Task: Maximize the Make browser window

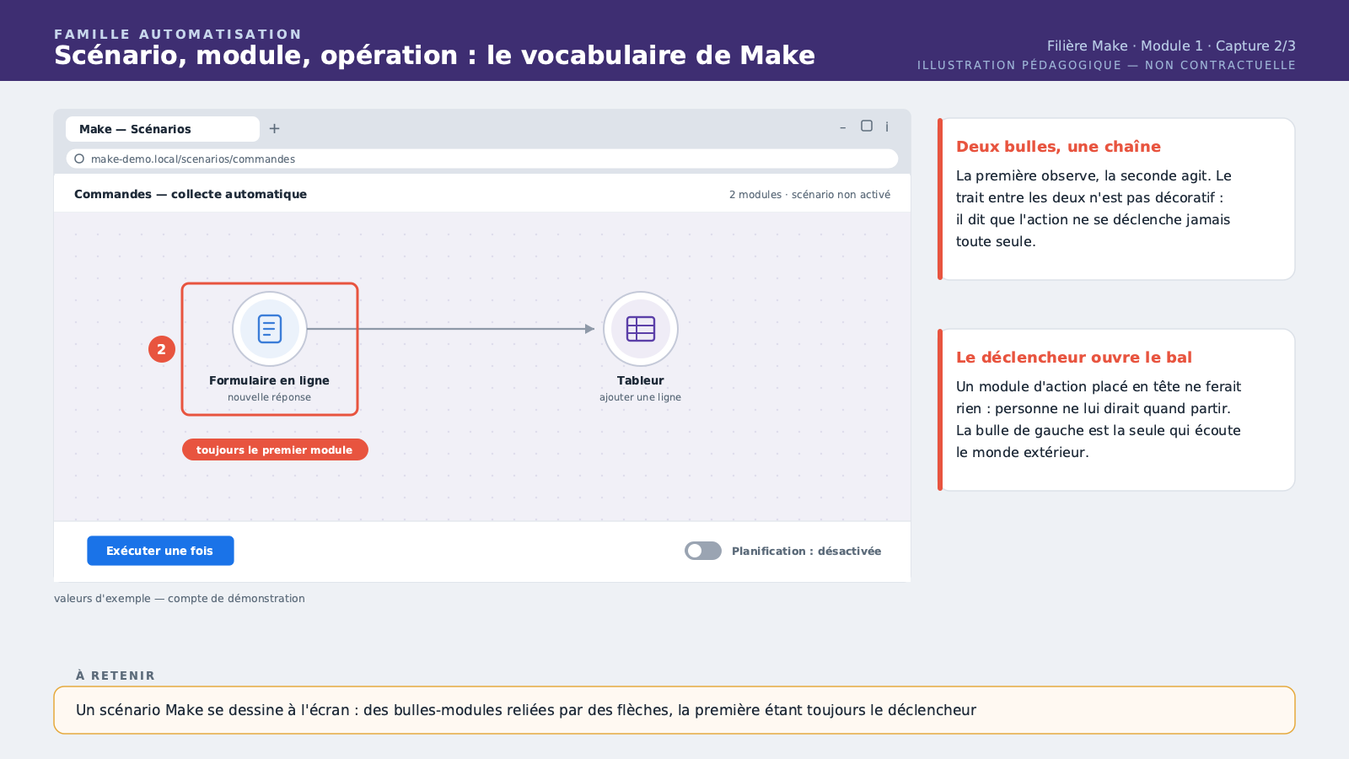Action: 867,126
